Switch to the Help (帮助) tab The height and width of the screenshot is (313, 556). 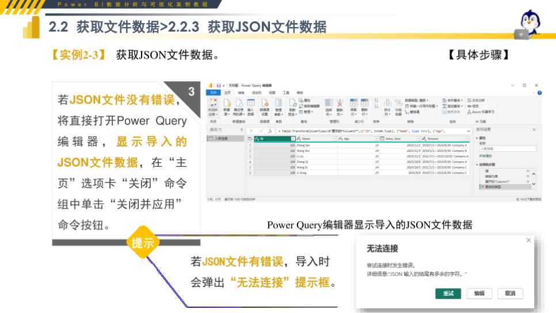tap(300, 93)
